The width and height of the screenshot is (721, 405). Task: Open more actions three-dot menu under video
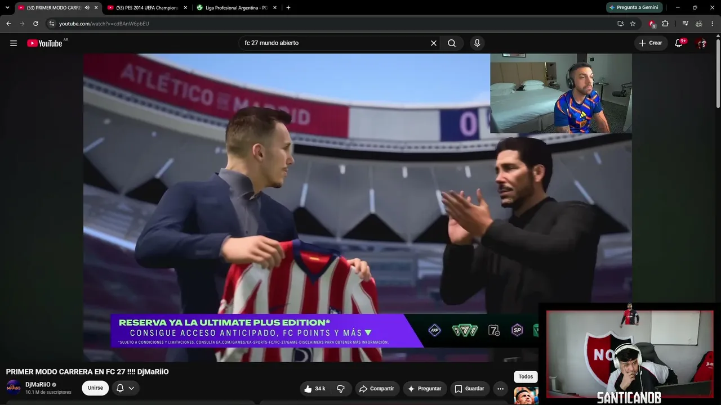click(500, 389)
